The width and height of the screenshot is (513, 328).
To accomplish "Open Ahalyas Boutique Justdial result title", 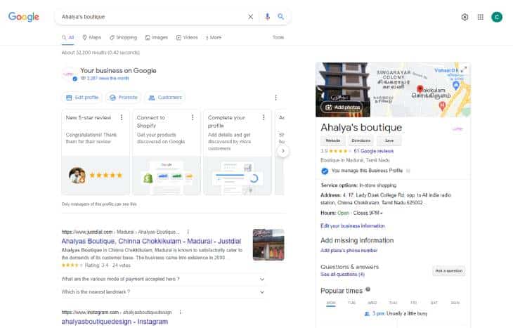I will click(x=151, y=242).
